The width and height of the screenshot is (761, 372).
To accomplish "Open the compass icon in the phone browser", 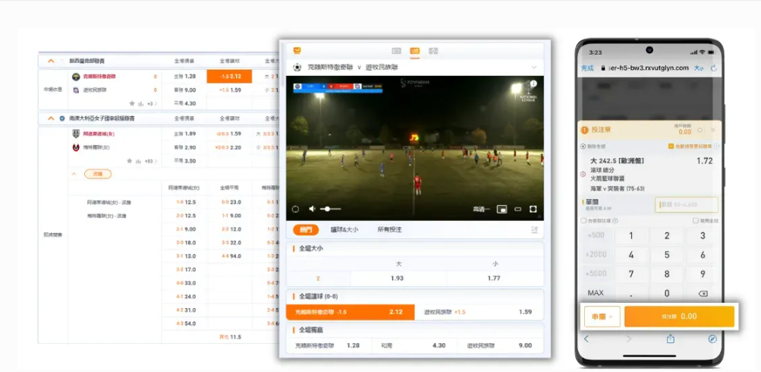I will (712, 339).
